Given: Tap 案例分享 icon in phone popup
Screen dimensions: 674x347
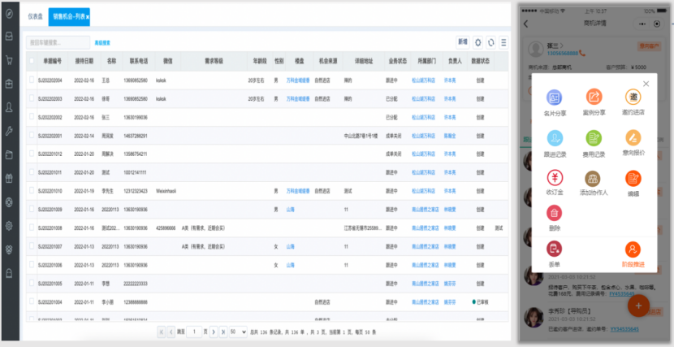Looking at the screenshot, I should [x=594, y=97].
